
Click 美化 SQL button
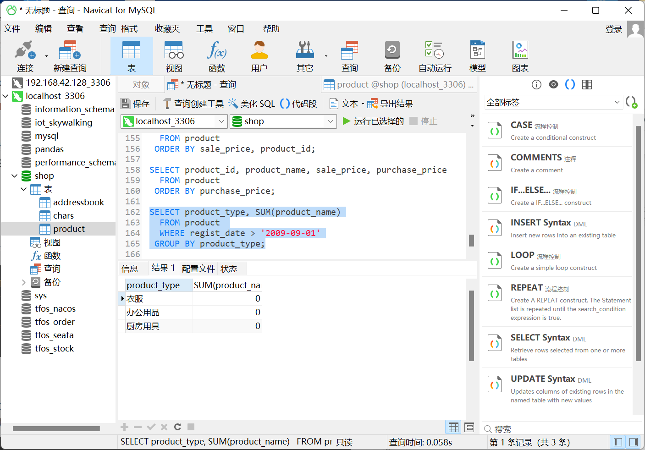(252, 104)
